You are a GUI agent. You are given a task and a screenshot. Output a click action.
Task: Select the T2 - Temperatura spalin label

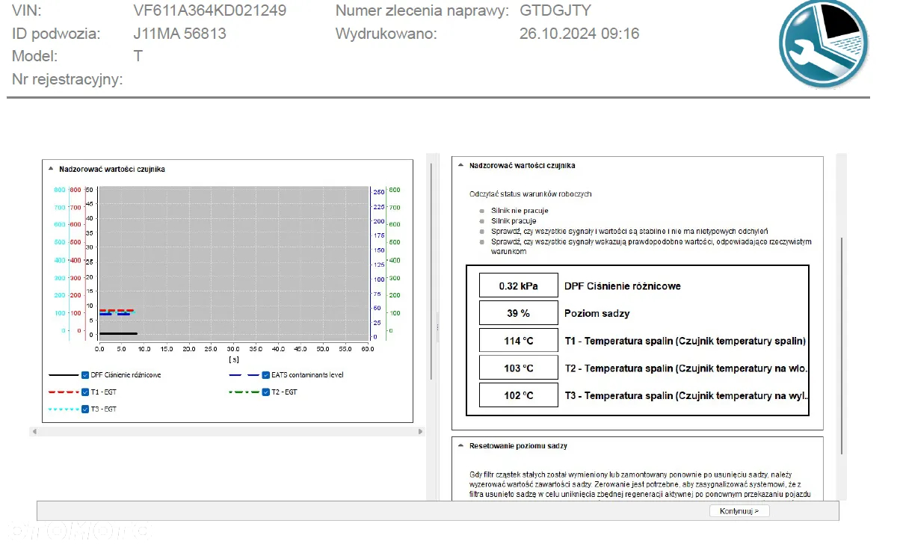coord(685,368)
